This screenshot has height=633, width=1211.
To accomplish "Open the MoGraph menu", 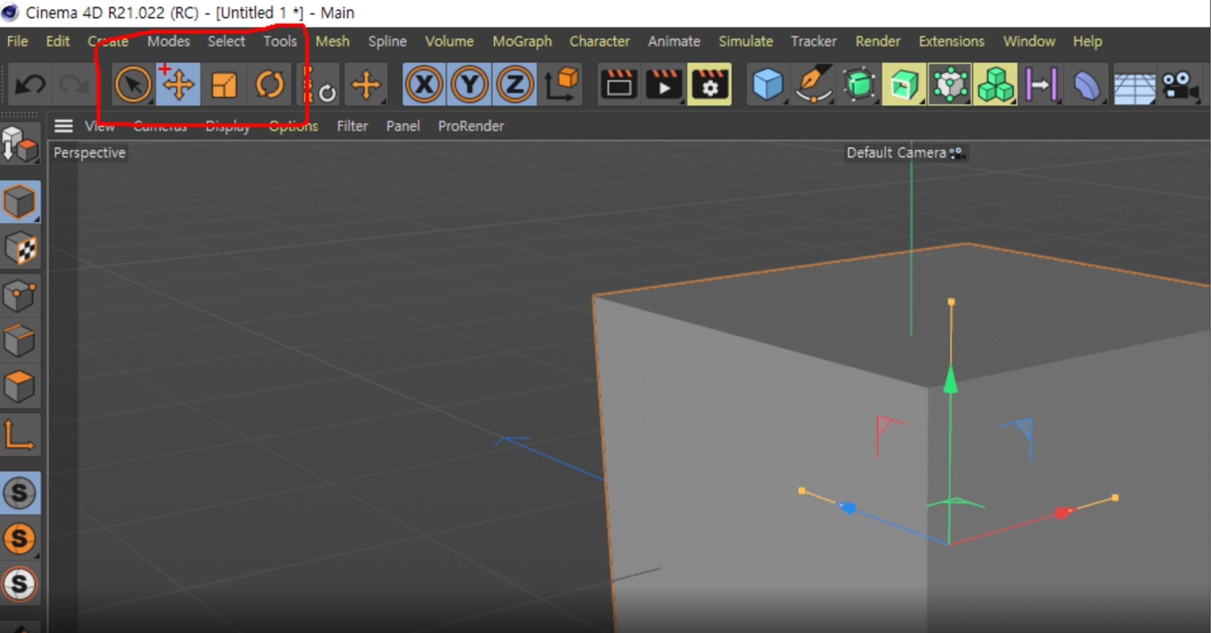I will point(522,42).
